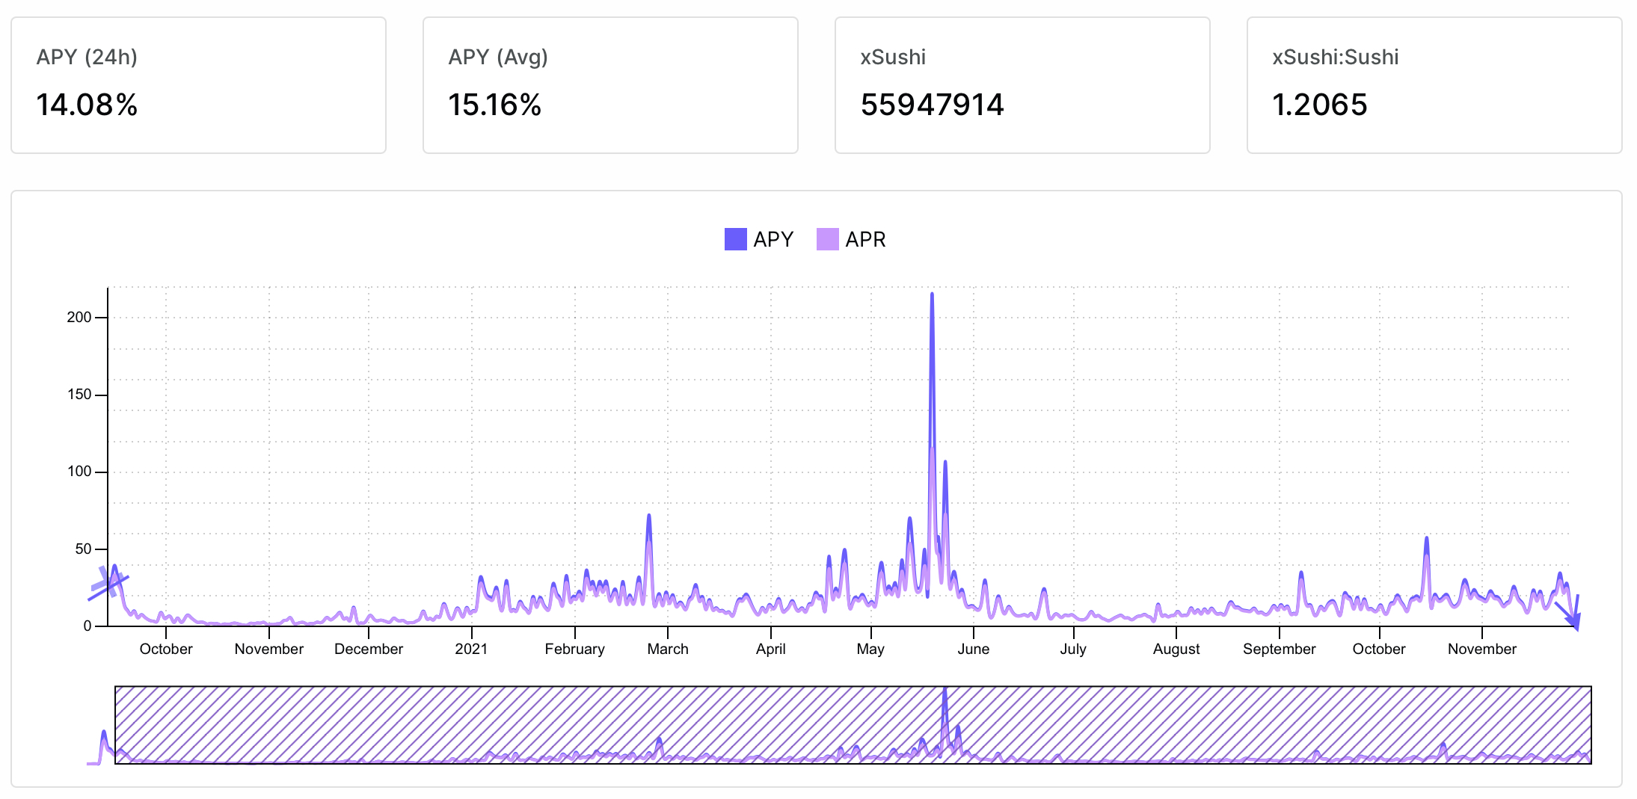Screen dimensions: 1637x799
Task: Click the xSushi card title
Action: click(x=893, y=58)
